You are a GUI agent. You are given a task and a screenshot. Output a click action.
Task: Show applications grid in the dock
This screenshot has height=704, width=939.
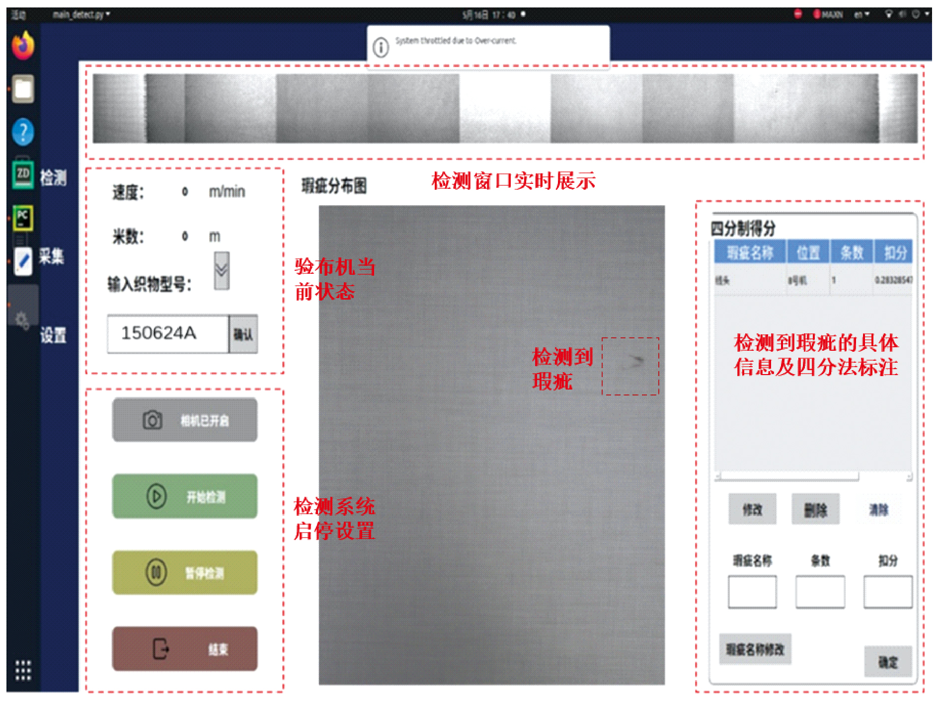click(23, 670)
